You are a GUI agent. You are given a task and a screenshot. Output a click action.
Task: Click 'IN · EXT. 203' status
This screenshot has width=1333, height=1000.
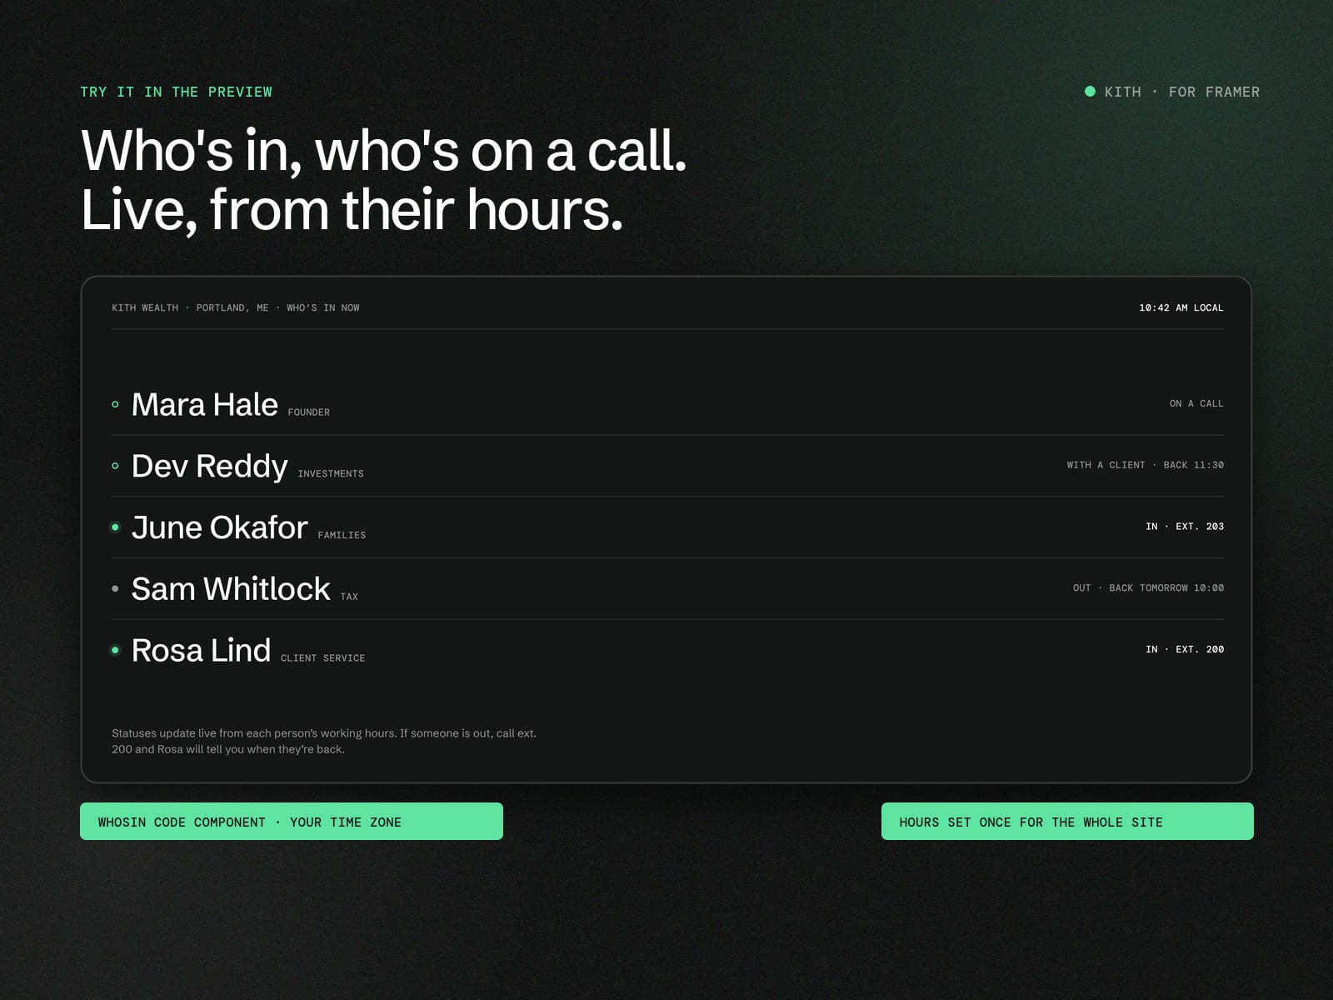tap(1185, 527)
